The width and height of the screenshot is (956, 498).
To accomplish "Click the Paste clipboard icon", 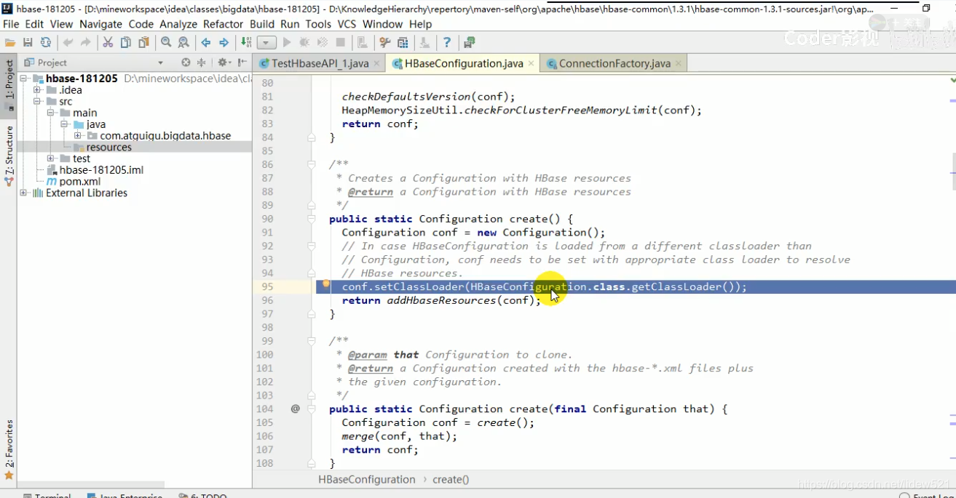I will [x=144, y=43].
